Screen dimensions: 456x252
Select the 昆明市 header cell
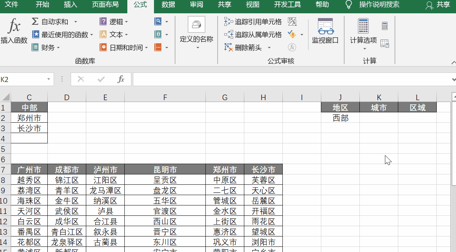tap(165, 170)
